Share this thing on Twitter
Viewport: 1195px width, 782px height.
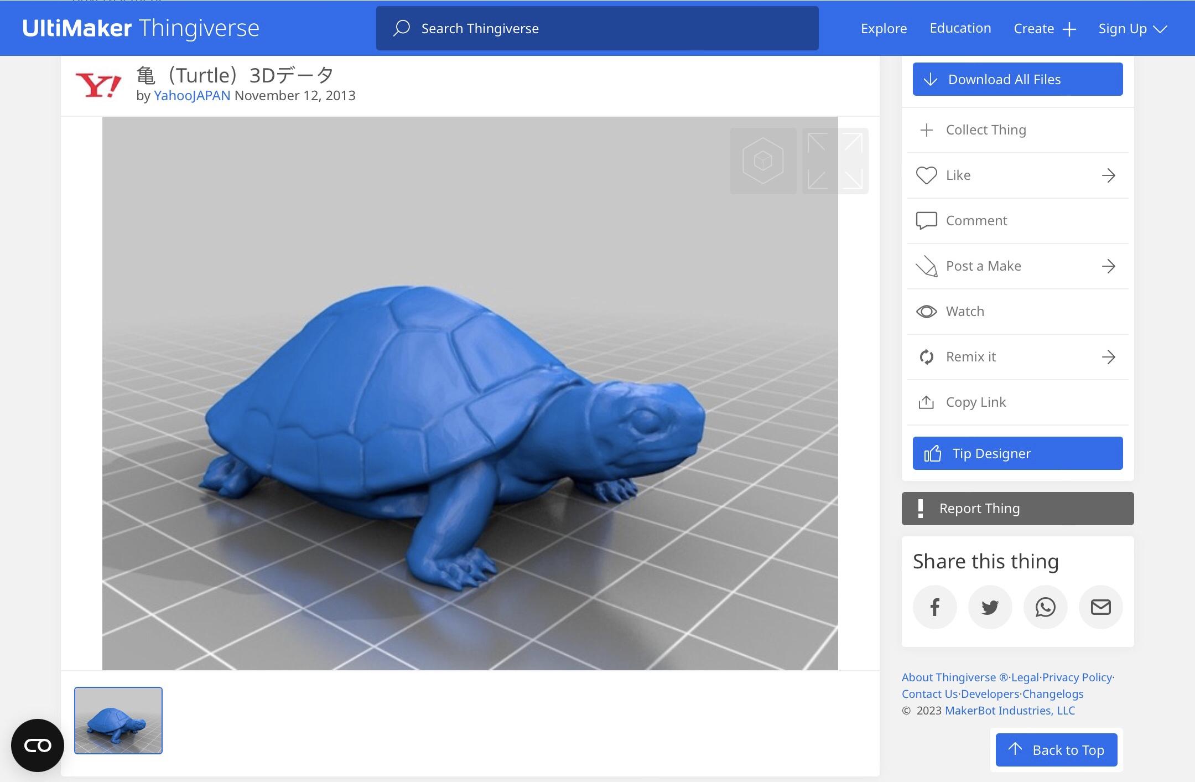(990, 607)
